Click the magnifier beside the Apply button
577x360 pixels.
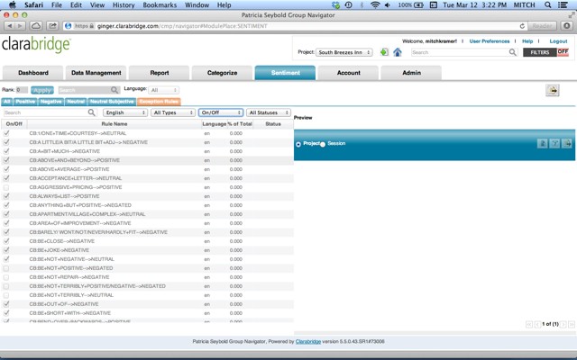pos(114,90)
